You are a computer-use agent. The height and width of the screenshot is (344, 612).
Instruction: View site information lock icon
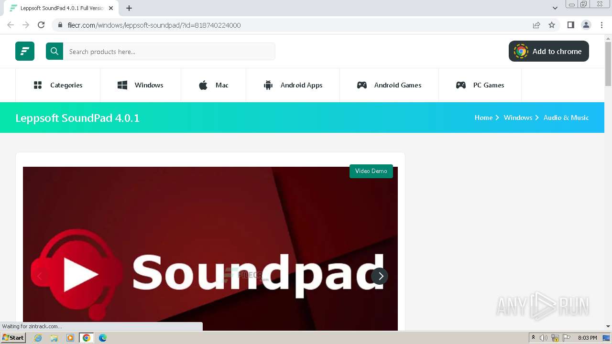60,25
